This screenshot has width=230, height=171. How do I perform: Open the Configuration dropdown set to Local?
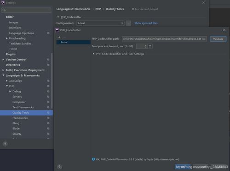coord(100,23)
